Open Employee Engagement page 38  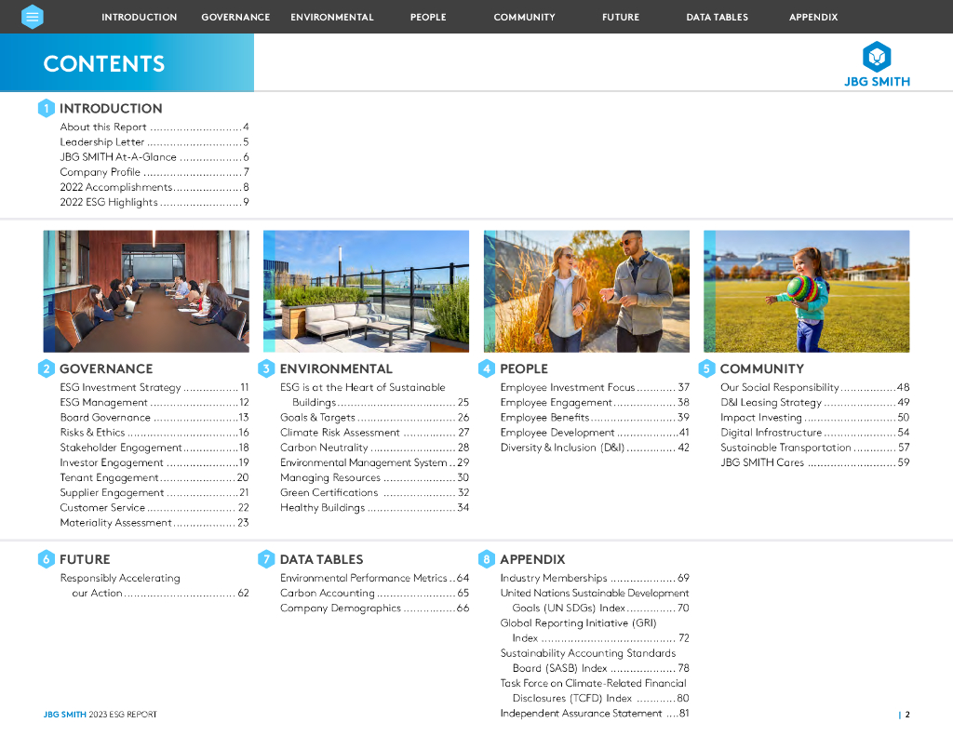coord(595,402)
